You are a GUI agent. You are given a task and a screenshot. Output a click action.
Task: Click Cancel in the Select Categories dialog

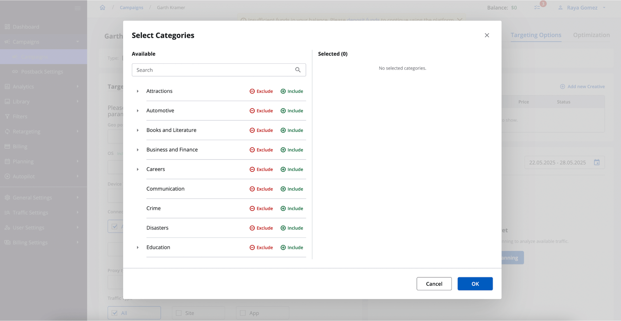tap(434, 284)
